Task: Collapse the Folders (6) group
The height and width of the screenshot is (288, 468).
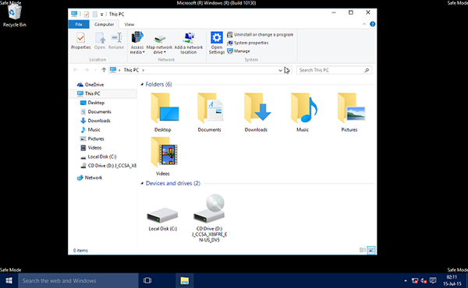Action: [x=142, y=85]
